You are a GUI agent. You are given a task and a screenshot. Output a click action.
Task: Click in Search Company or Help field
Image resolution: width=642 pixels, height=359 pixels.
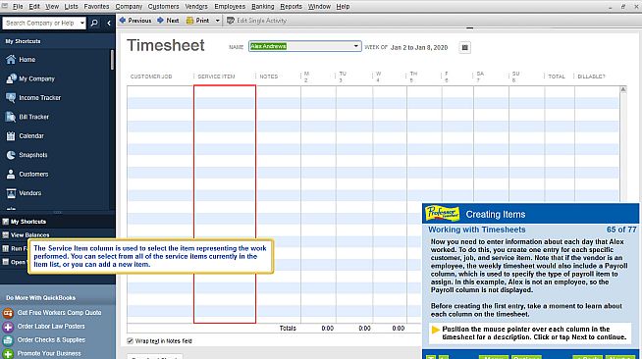tap(40, 23)
